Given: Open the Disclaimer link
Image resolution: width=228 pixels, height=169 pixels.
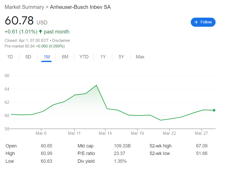Looking at the screenshot, I should (x=61, y=40).
